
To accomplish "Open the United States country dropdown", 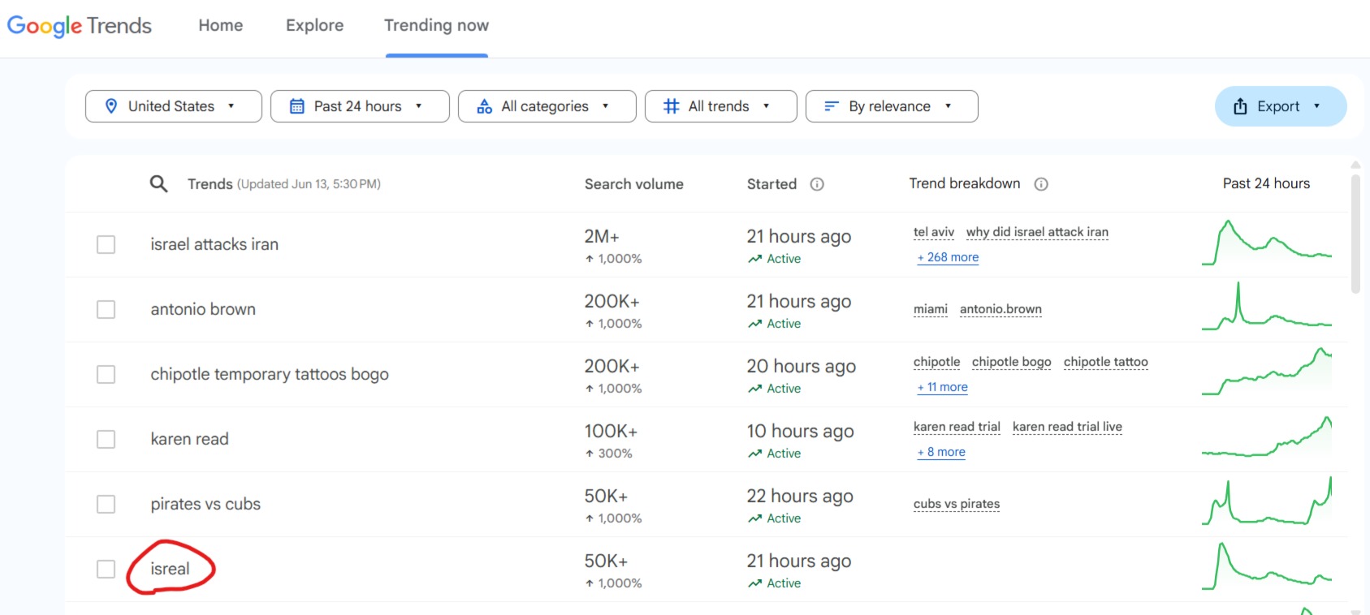I will coord(174,106).
